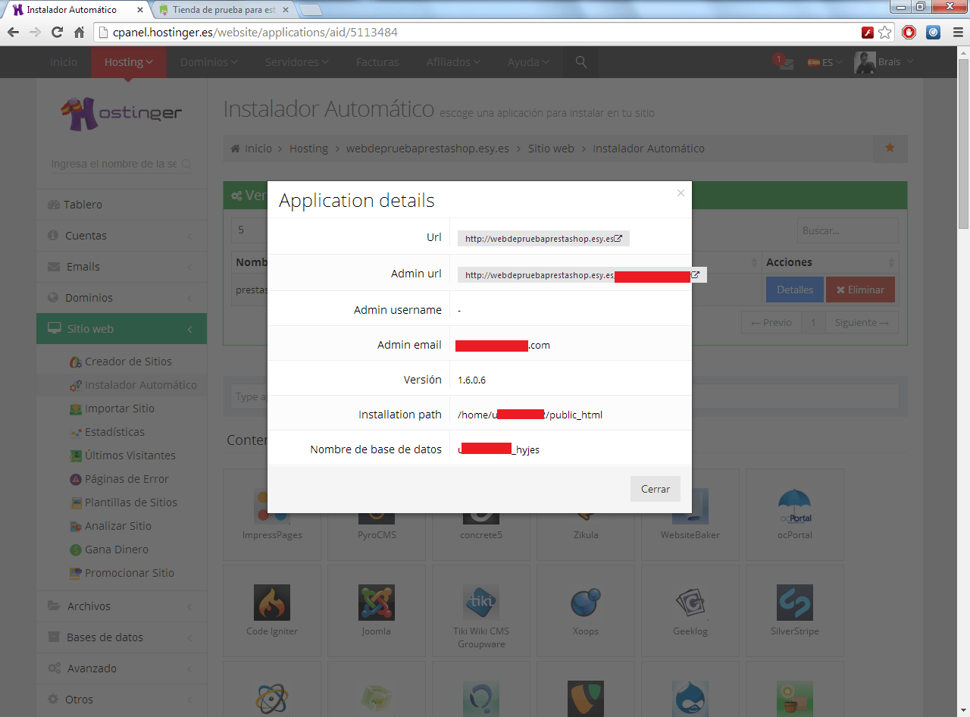Select the ImpressPages application icon
Screen dimensions: 970x717
(x=271, y=506)
